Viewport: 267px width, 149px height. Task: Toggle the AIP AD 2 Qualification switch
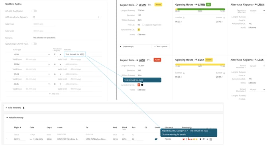coord(34,11)
